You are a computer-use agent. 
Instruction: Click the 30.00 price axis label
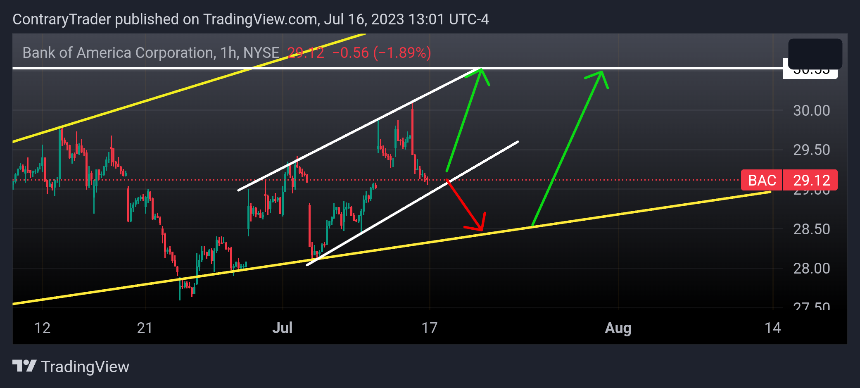[811, 110]
